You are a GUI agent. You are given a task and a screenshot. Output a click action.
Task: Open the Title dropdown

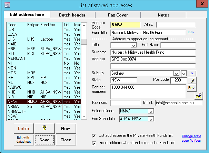[x=133, y=45]
